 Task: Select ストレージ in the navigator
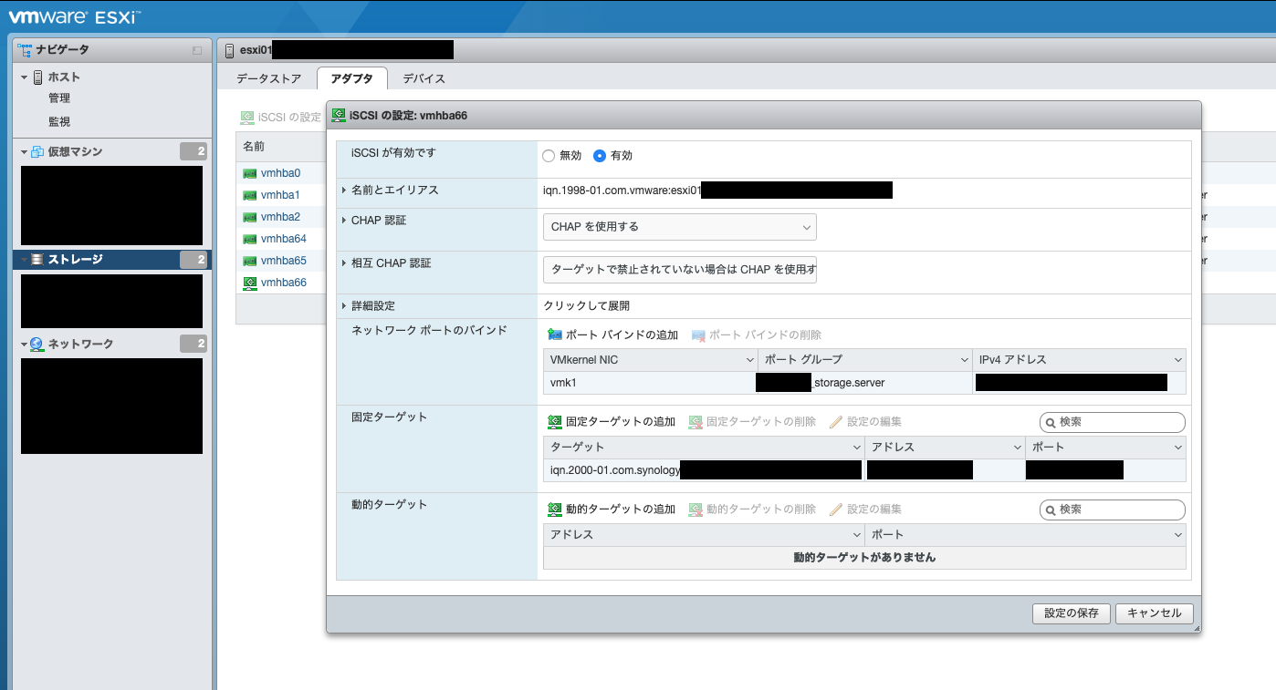tap(112, 260)
